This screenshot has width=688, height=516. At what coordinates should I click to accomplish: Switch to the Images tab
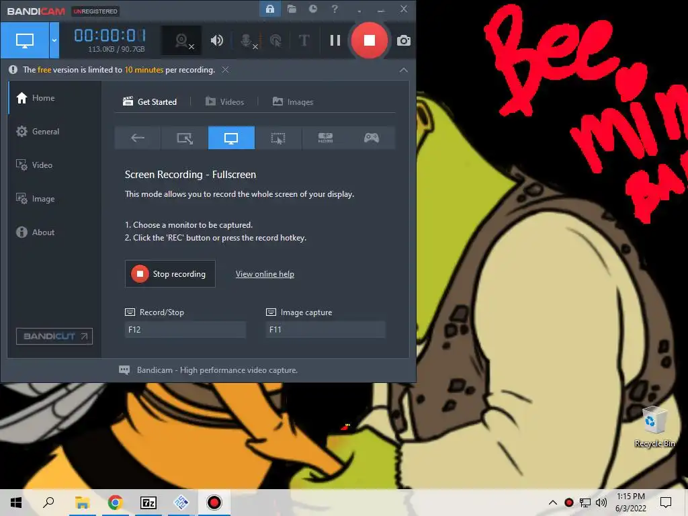point(293,102)
